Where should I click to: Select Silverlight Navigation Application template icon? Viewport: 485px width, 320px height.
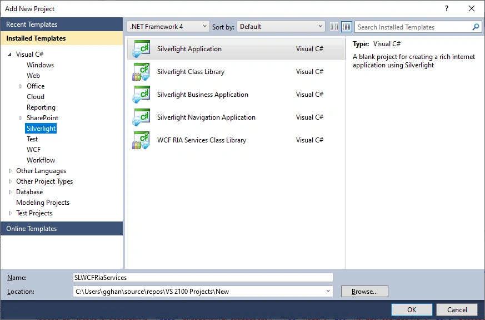pyautogui.click(x=141, y=117)
